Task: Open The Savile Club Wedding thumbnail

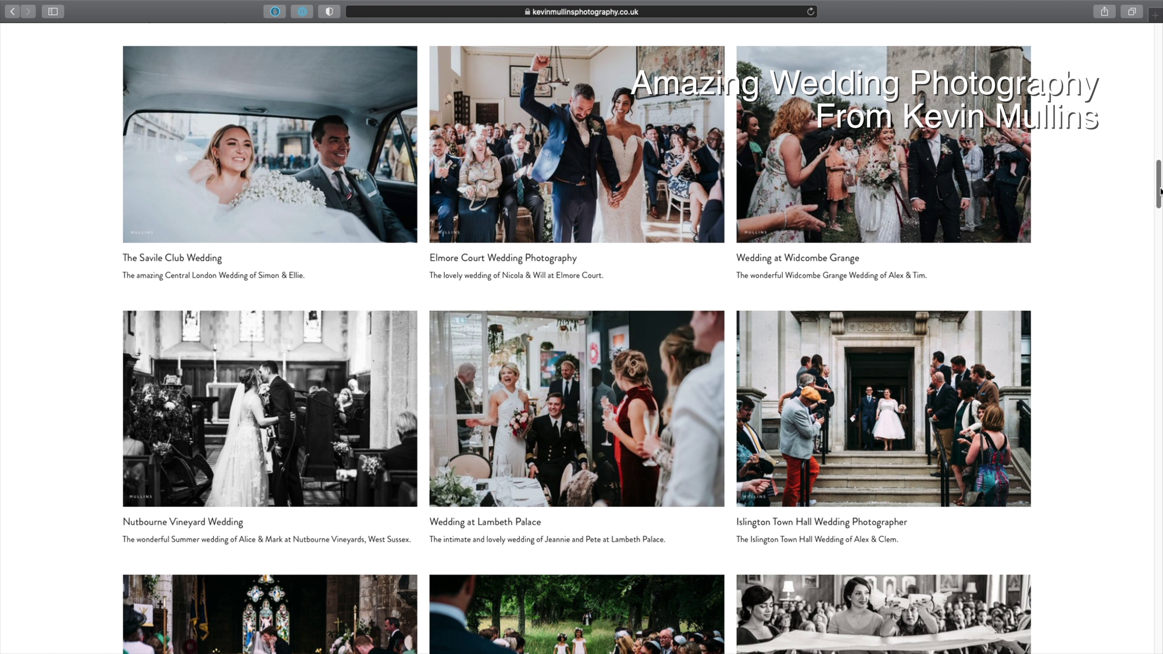Action: tap(270, 144)
